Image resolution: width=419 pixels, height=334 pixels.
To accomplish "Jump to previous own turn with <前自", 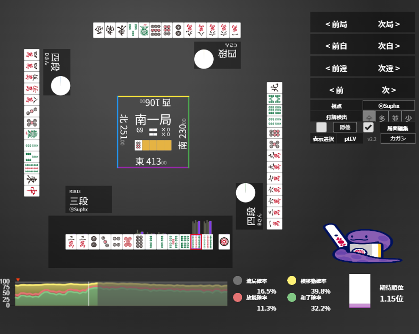I will 336,46.
